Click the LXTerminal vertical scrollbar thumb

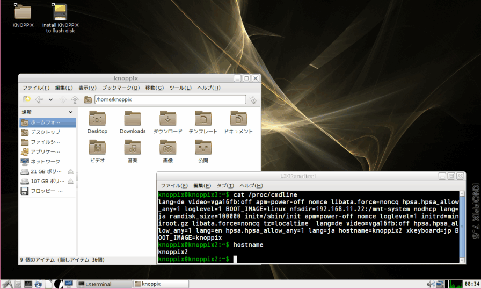pyautogui.click(x=462, y=227)
